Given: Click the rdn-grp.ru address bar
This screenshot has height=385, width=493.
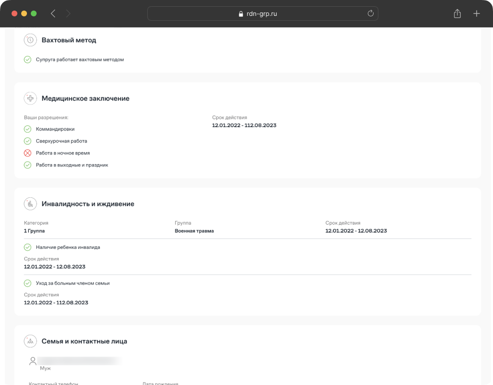Looking at the screenshot, I should tap(262, 14).
